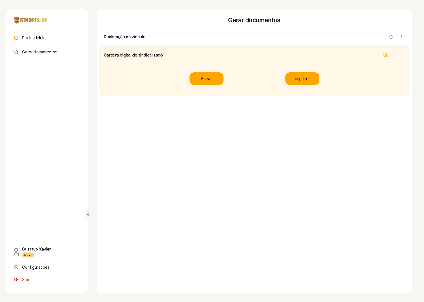
Task: Click the Gerar documentos page heading
Action: tap(254, 20)
